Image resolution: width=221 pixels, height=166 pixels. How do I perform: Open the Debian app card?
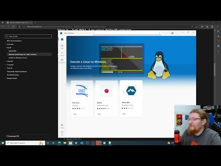click(107, 99)
